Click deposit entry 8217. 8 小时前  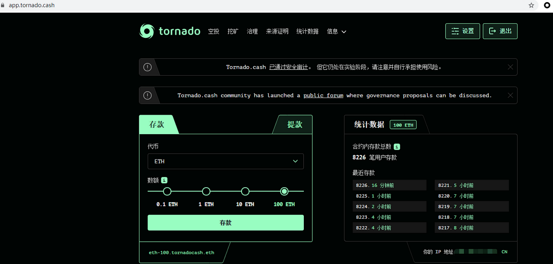coord(472,228)
